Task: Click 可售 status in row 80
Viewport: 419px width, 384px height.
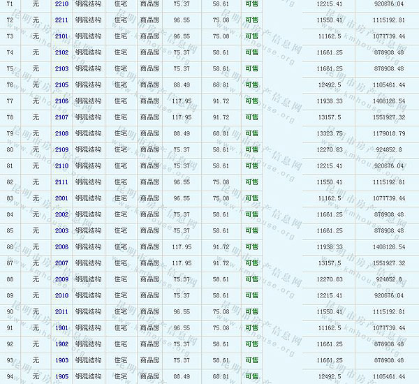Action: [x=251, y=149]
